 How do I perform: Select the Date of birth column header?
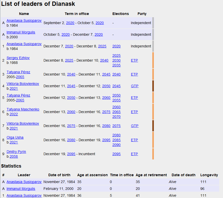[59, 175]
